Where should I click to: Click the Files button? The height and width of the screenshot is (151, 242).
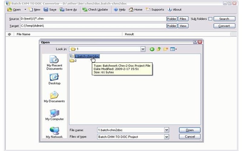(183, 19)
